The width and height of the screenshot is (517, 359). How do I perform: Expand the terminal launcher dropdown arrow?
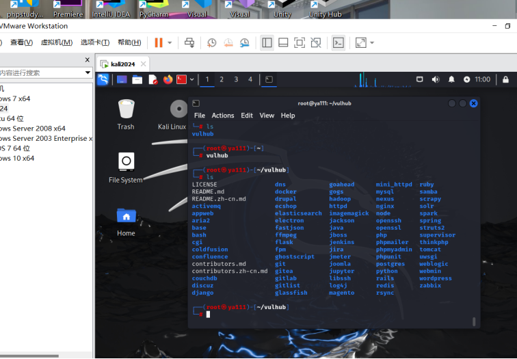point(191,79)
